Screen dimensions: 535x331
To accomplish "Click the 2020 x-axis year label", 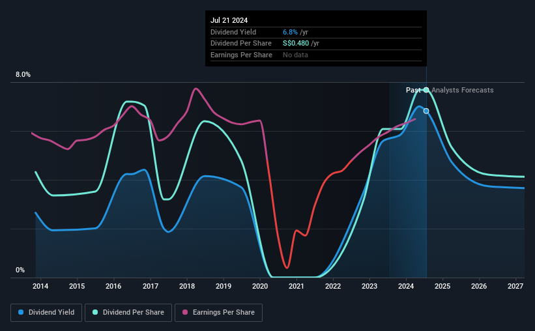I will click(x=260, y=286).
